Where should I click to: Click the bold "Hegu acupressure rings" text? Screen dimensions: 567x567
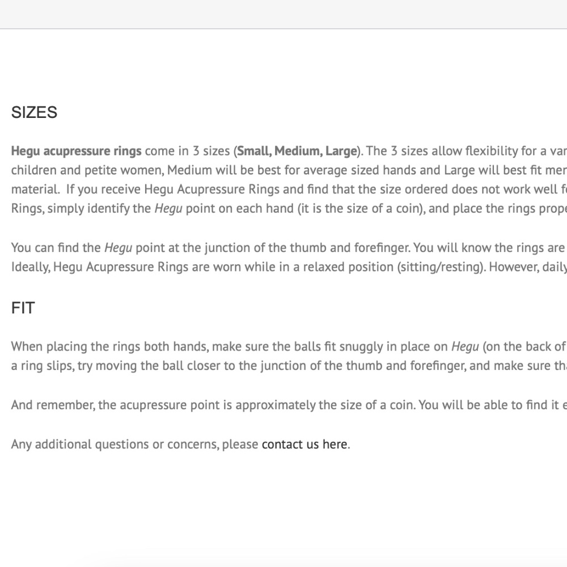[77, 151]
